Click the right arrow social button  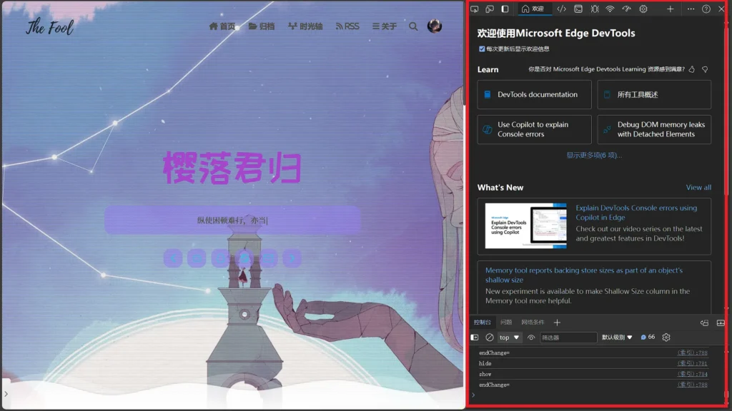point(292,258)
